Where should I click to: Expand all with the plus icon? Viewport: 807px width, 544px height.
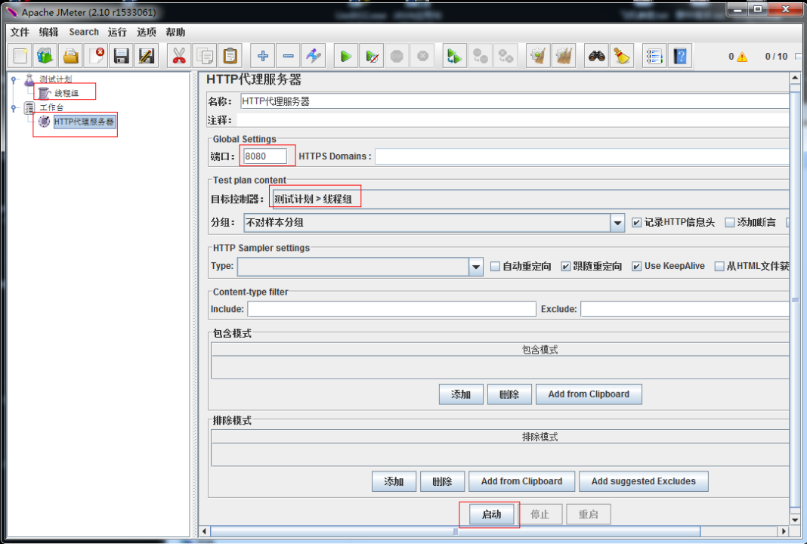pyautogui.click(x=262, y=56)
